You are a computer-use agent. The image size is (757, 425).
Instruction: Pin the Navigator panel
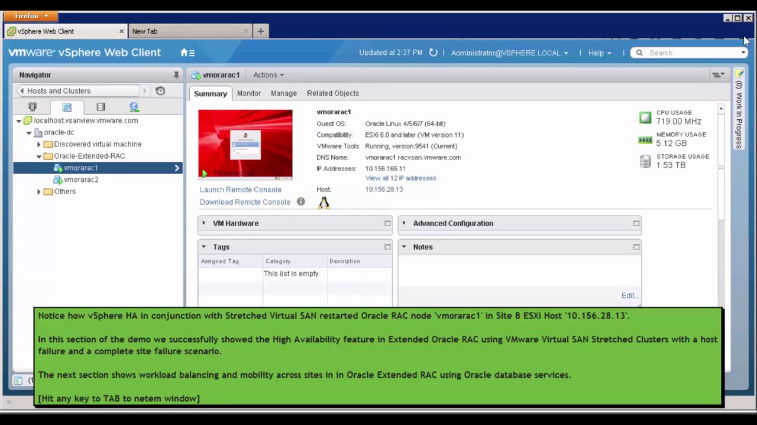176,75
